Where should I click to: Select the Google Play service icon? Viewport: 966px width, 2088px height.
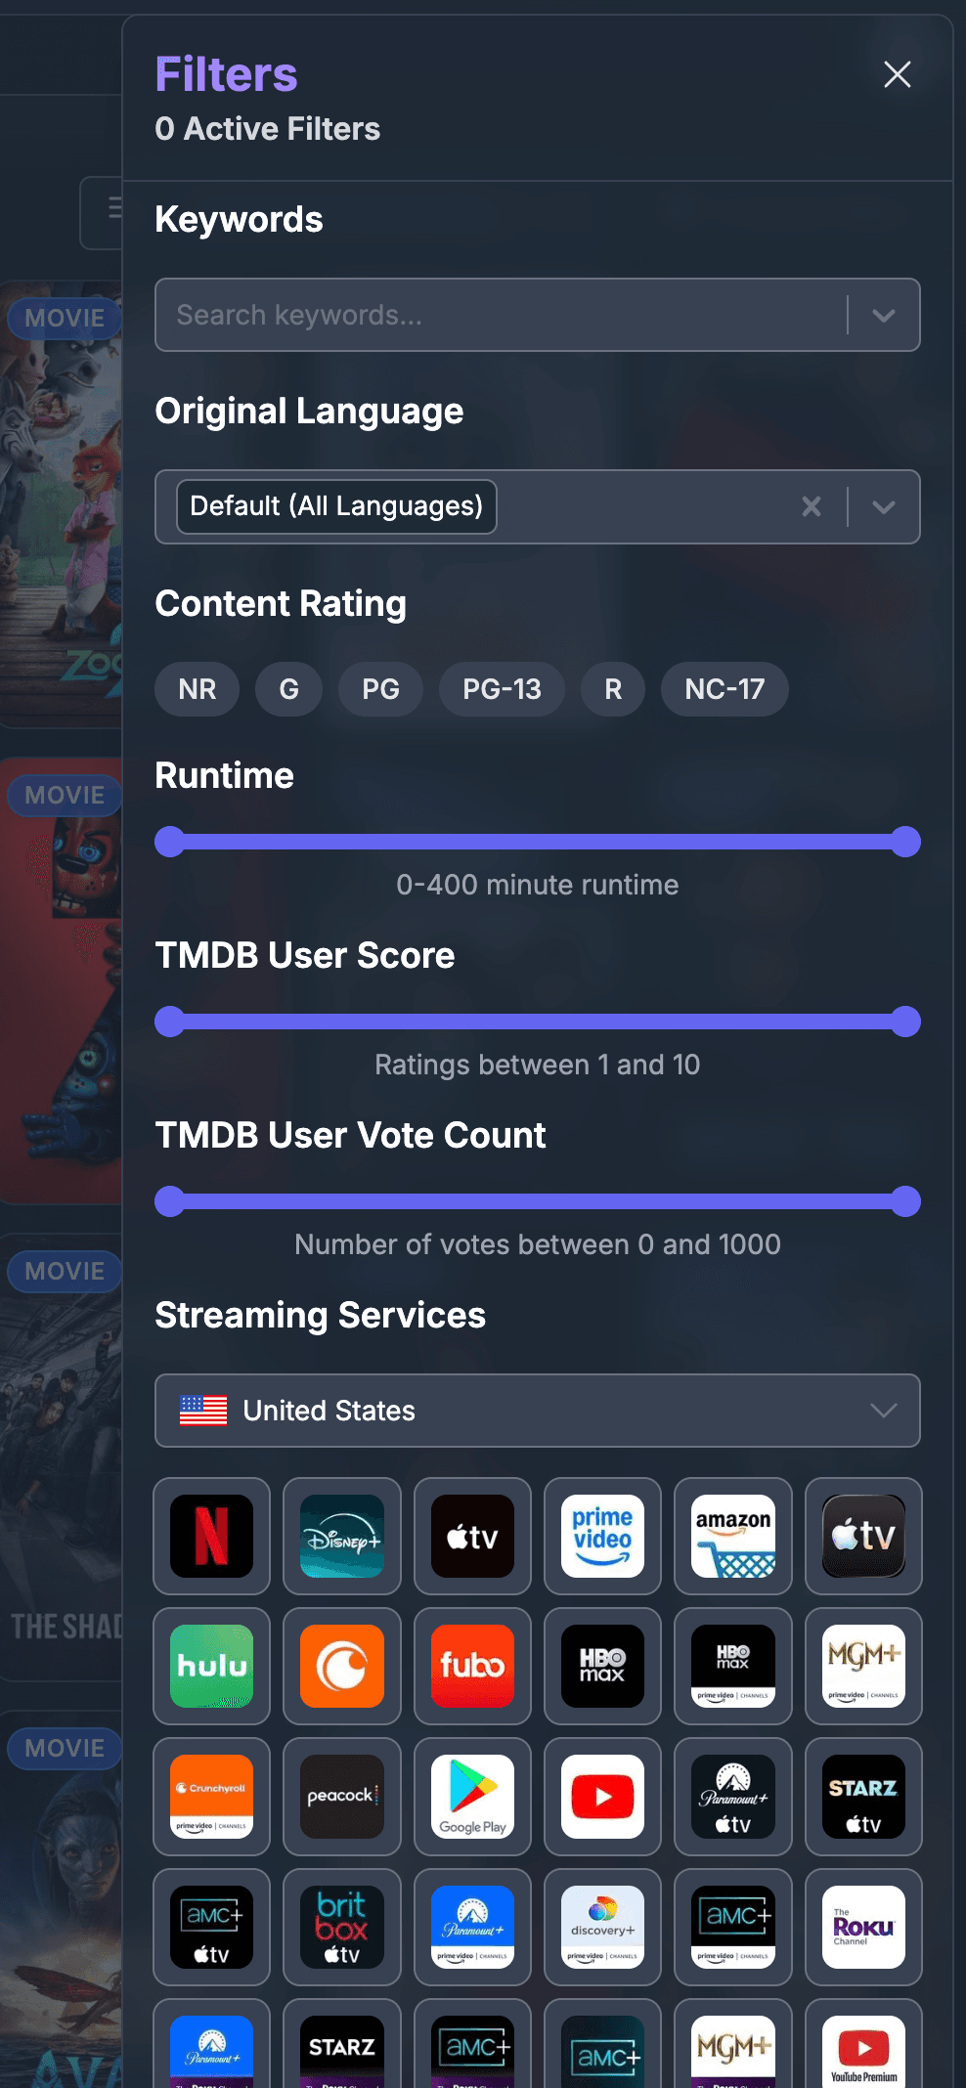(x=472, y=1797)
